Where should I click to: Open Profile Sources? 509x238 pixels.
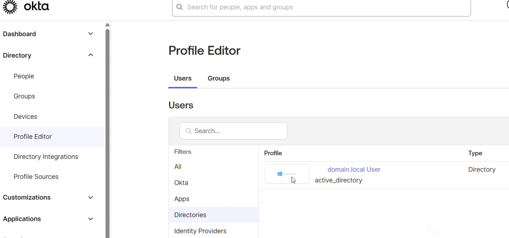(x=36, y=176)
